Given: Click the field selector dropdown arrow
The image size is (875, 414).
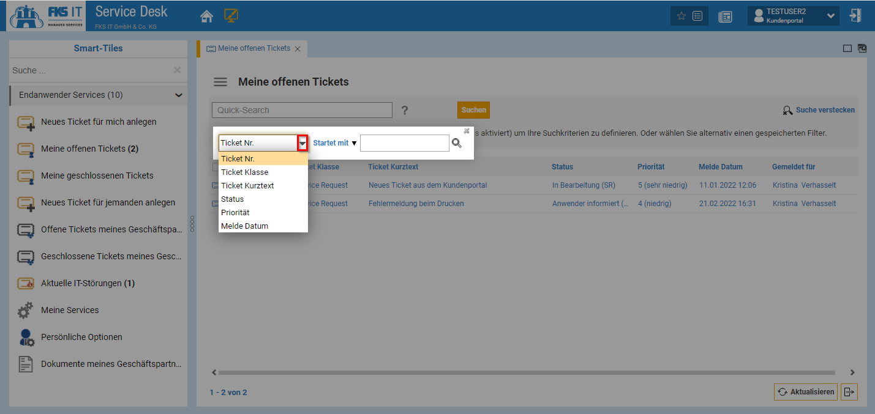Looking at the screenshot, I should [x=302, y=143].
